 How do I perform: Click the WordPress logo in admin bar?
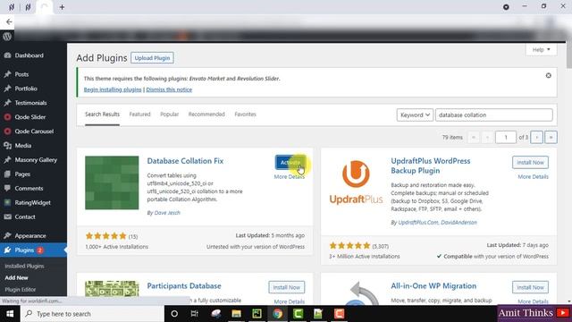pos(7,36)
